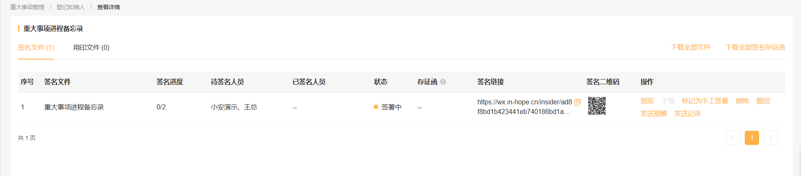This screenshot has height=176, width=801.
Task: Open 登记知情人 breadcrumb
Action: tap(71, 7)
